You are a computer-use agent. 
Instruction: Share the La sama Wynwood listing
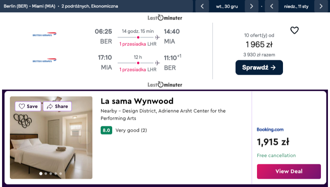click(57, 106)
